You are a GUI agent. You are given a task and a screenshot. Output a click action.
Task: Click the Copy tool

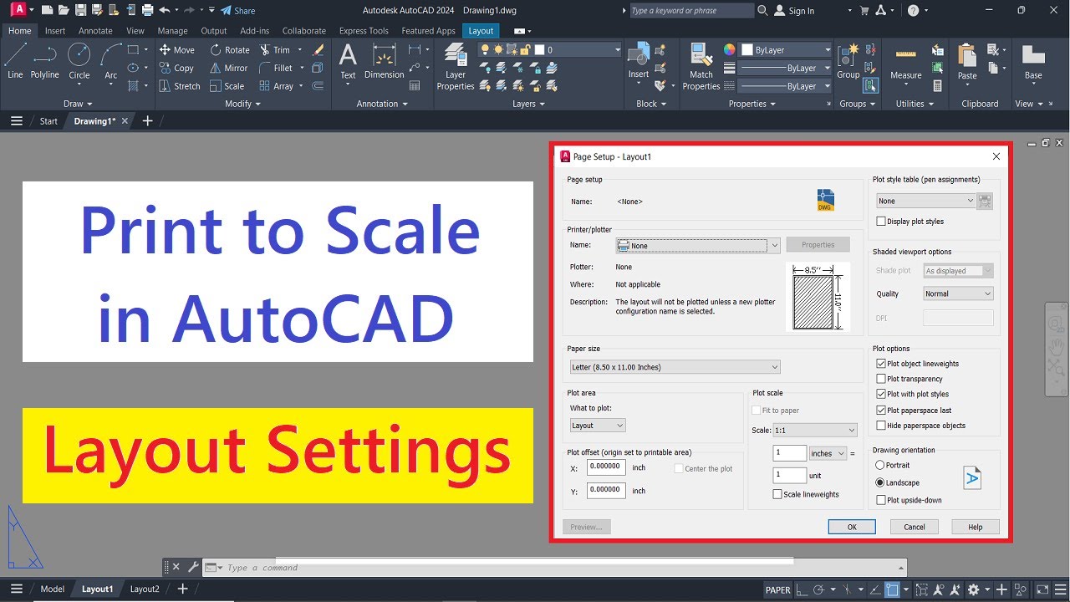tap(176, 68)
